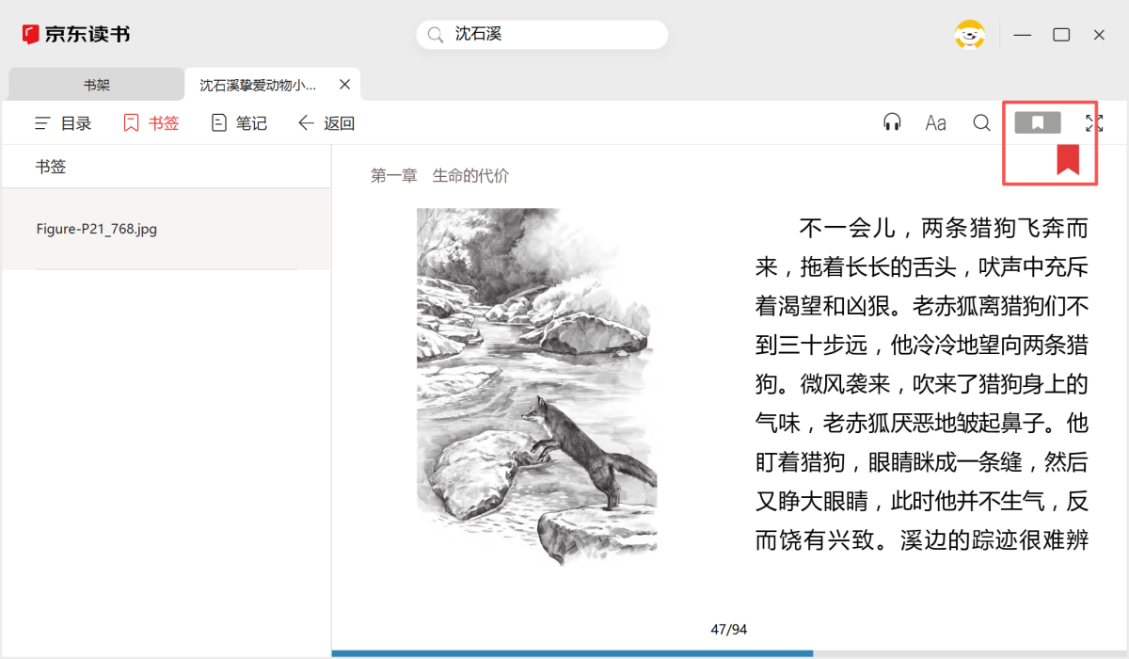Toggle the gray bookmark button in toolbar
This screenshot has height=659, width=1129.
(x=1037, y=122)
